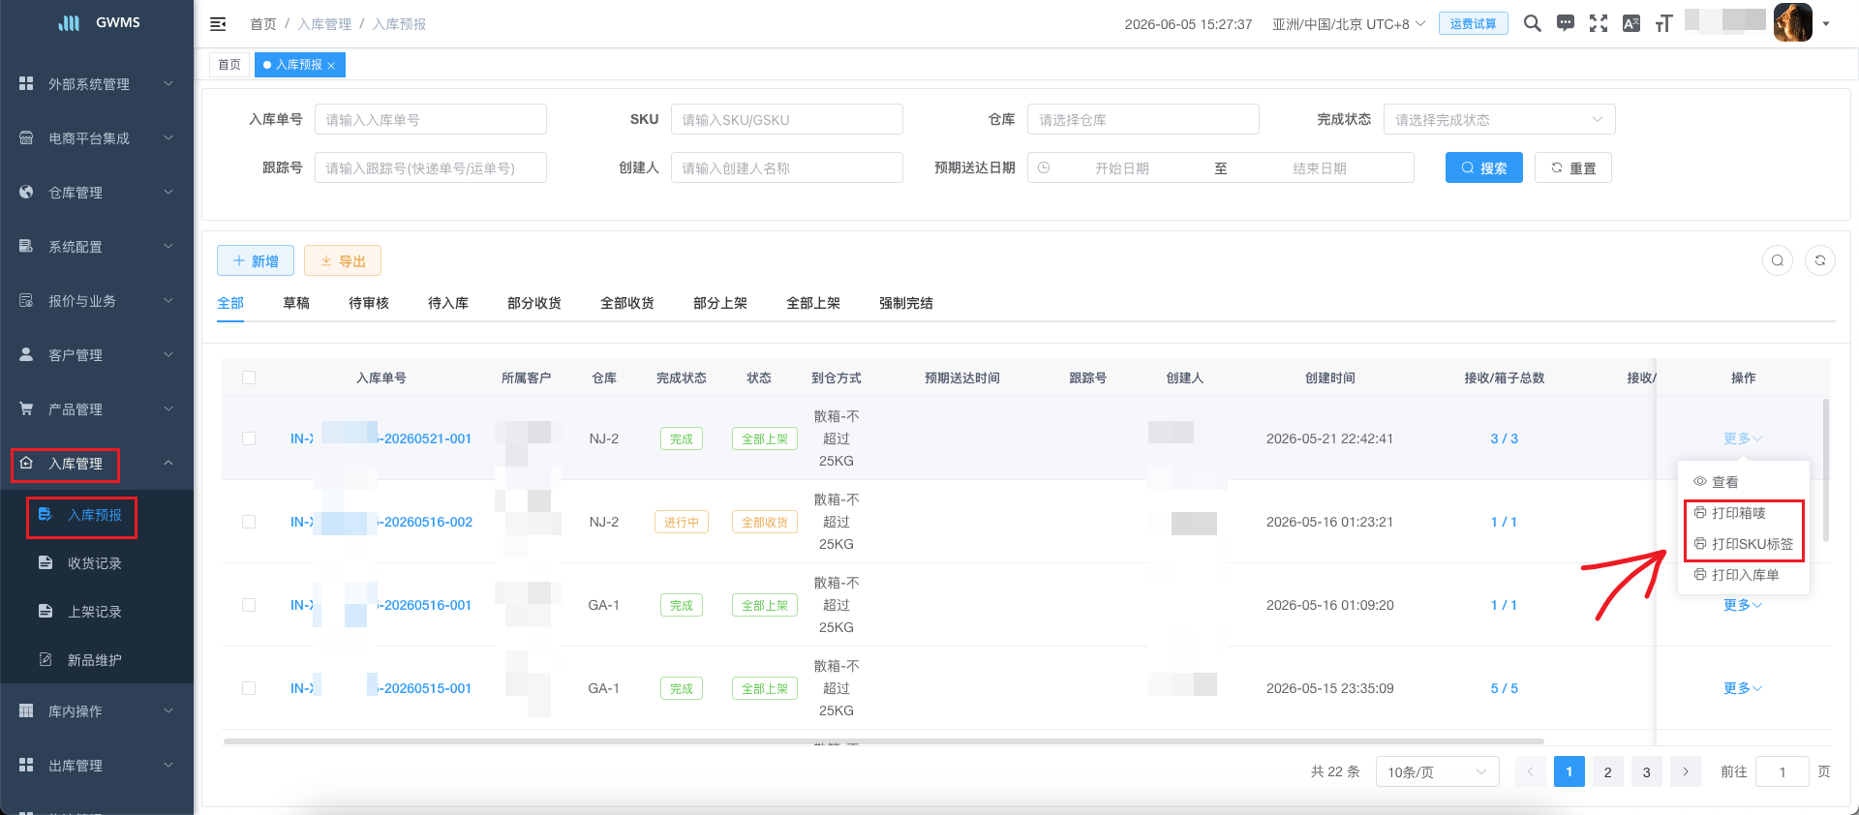Collapse the sidebar with the hamburger icon
This screenshot has width=1859, height=815.
coord(218,24)
